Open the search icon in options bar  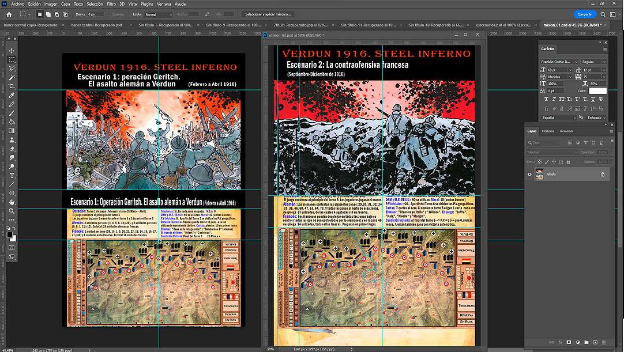tap(603, 14)
